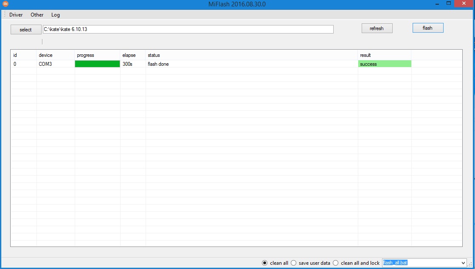Open the flash_all.bat script dropdown
This screenshot has height=269, width=475.
(x=463, y=263)
